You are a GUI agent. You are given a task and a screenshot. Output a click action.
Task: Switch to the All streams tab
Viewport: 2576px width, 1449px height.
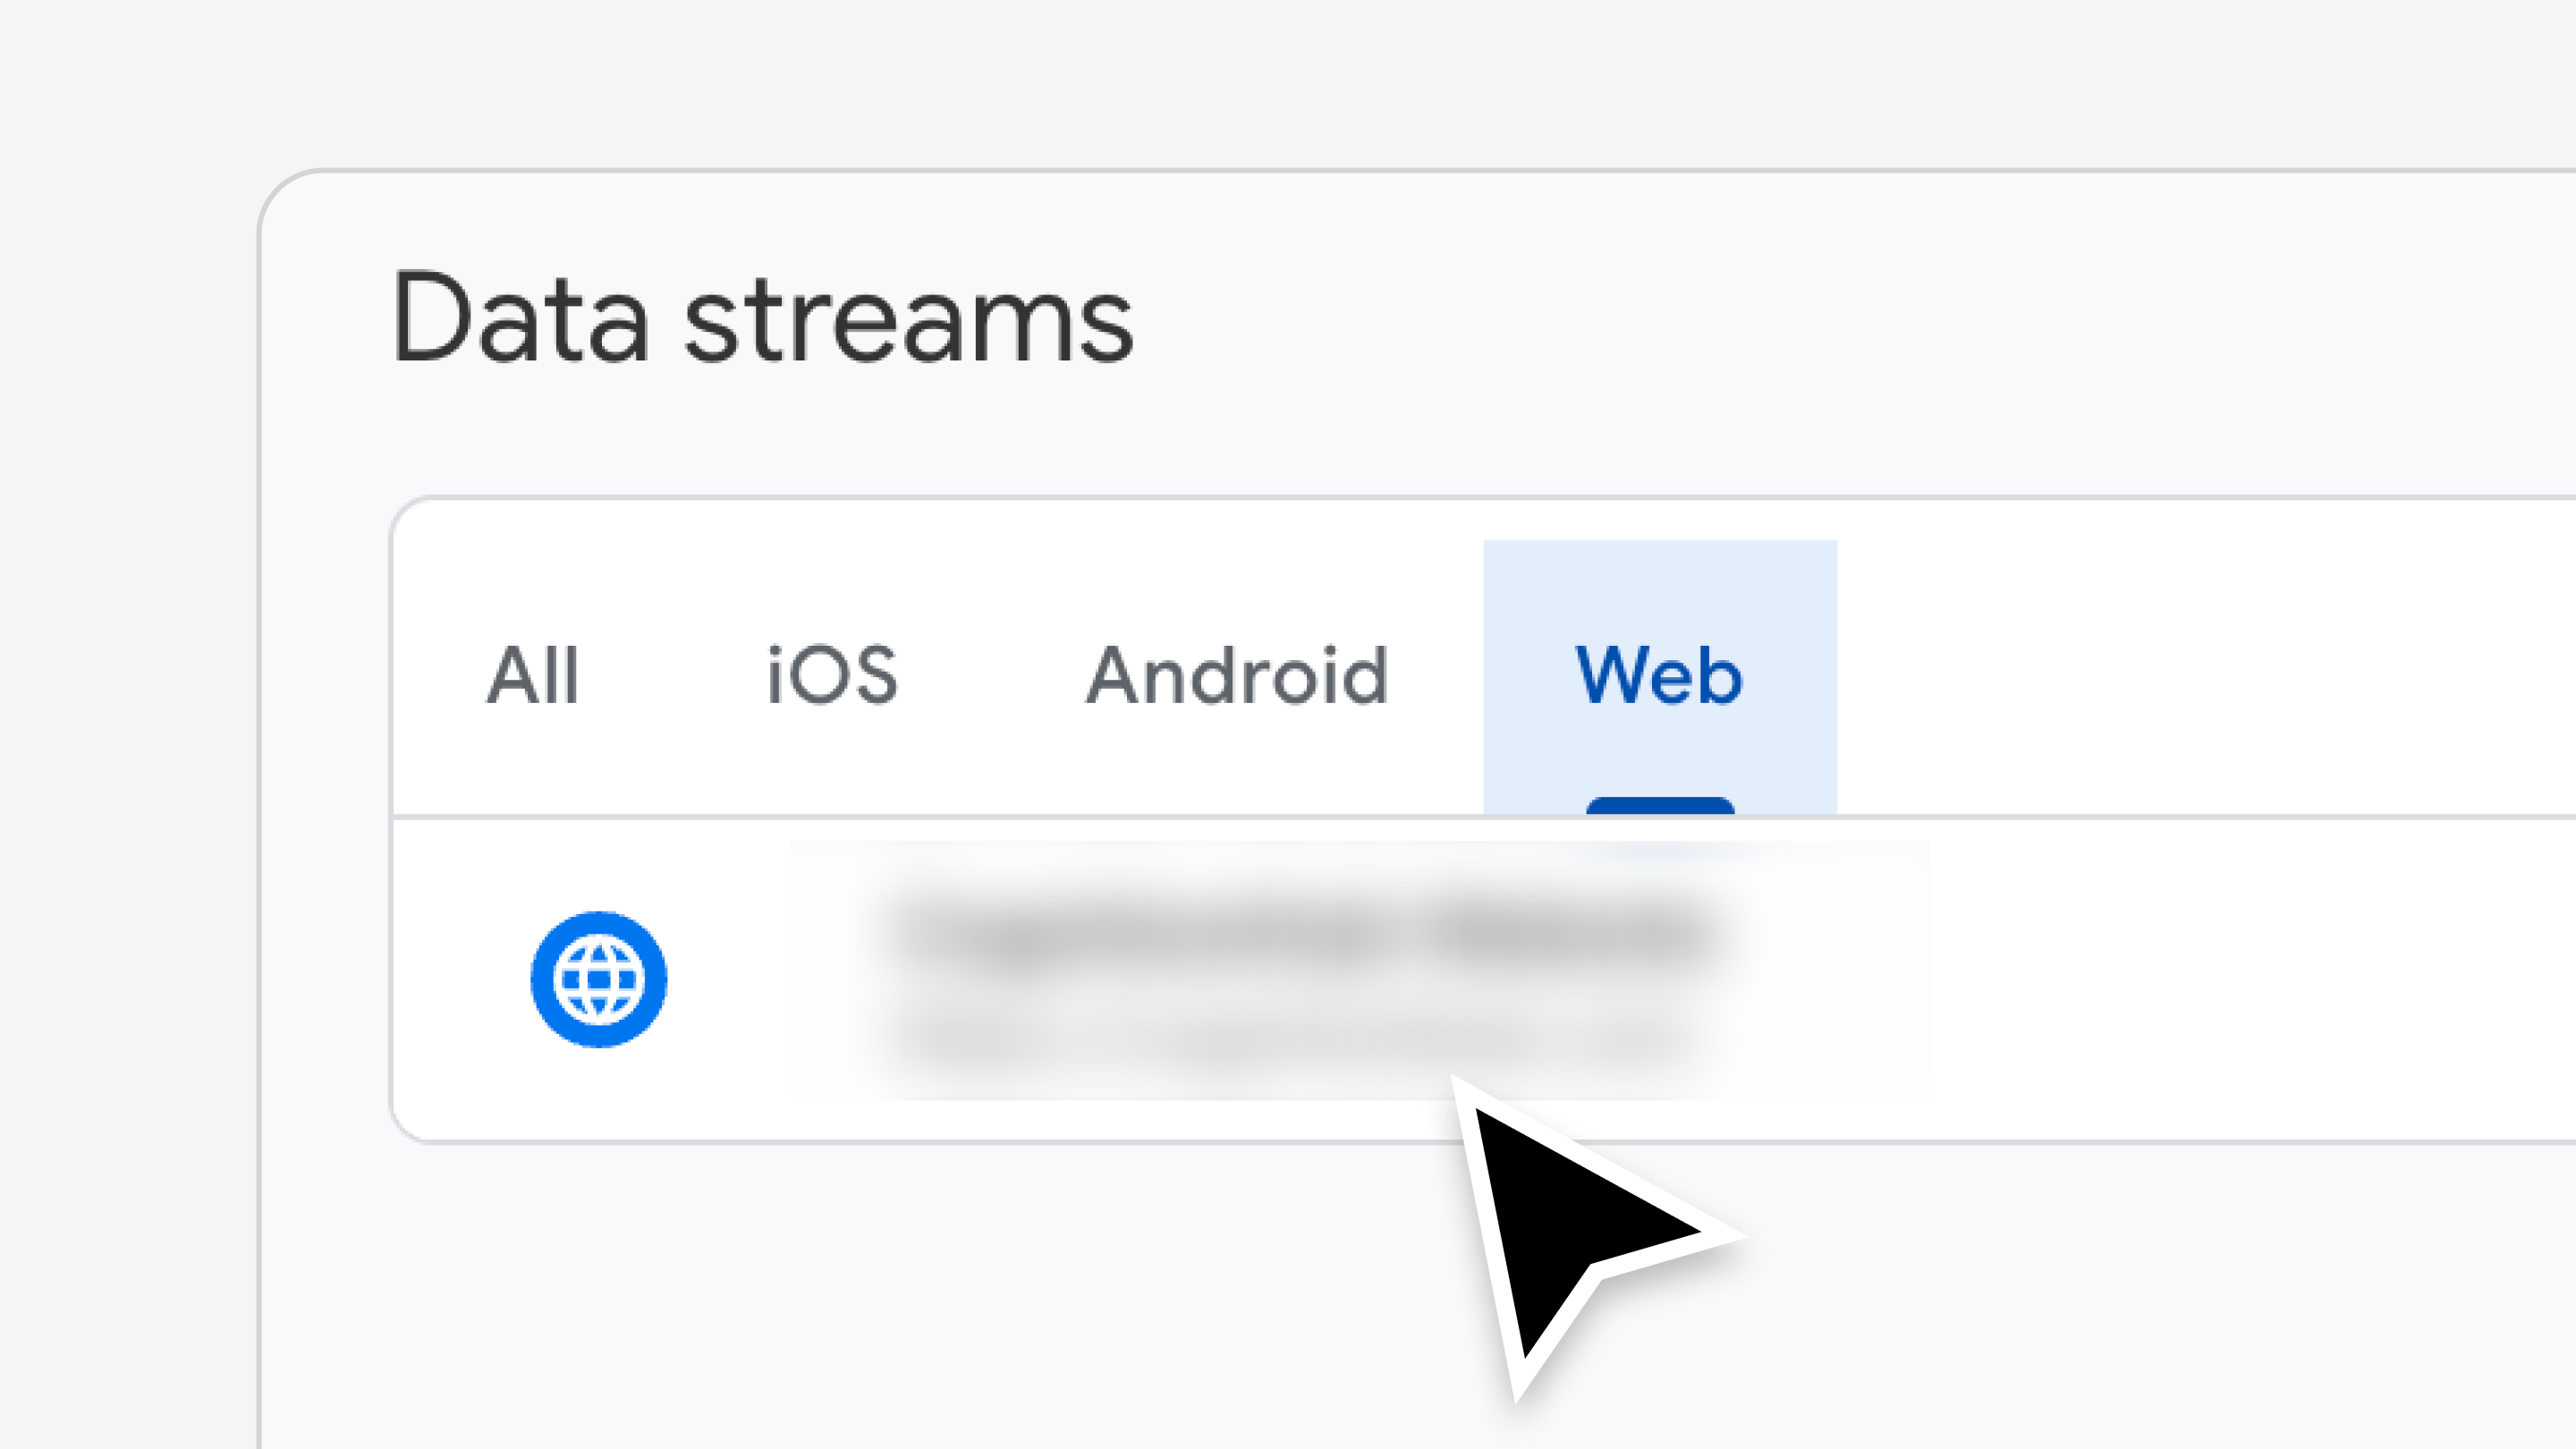point(533,676)
